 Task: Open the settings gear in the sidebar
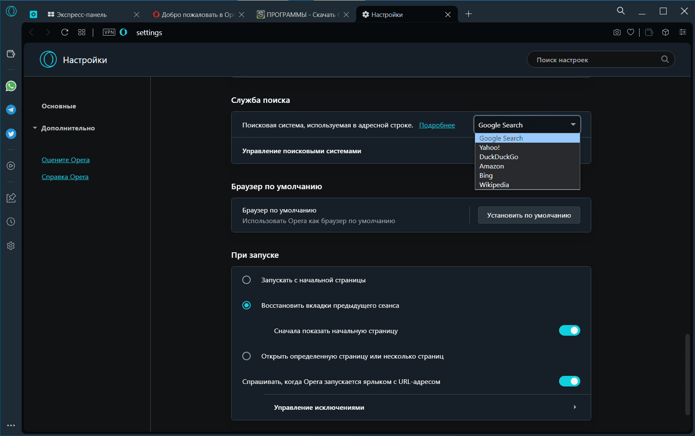point(11,246)
